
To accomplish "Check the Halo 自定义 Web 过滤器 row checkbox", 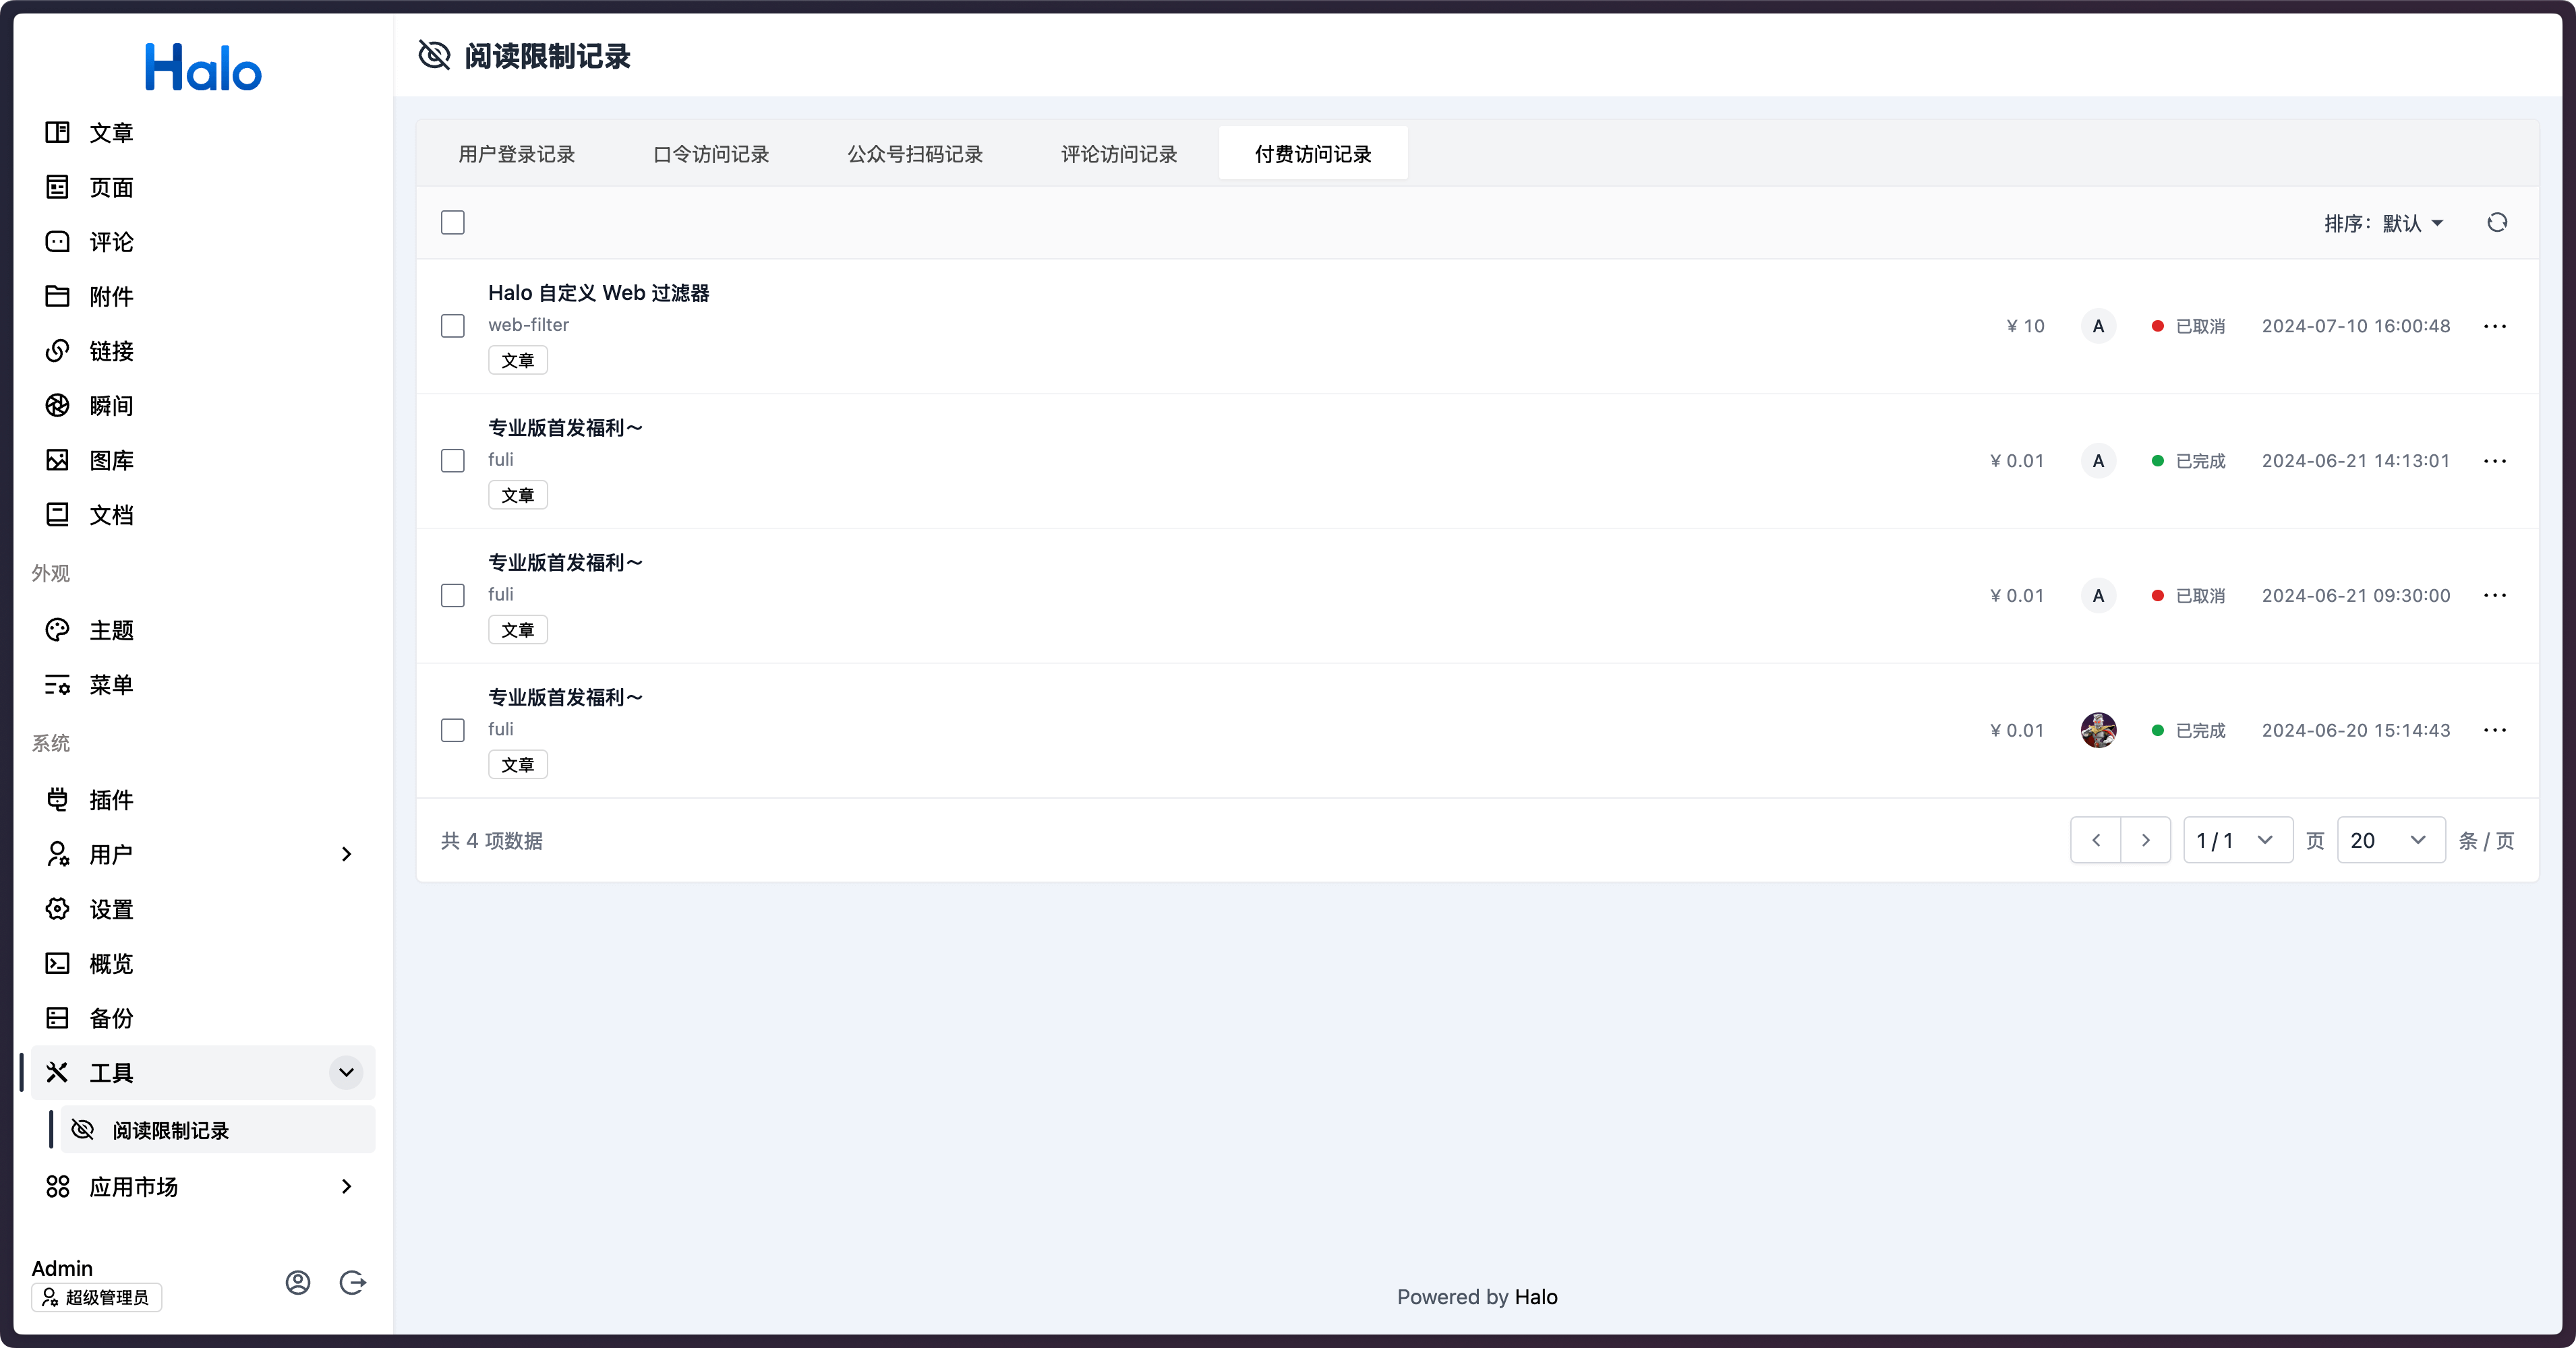I will tap(453, 326).
